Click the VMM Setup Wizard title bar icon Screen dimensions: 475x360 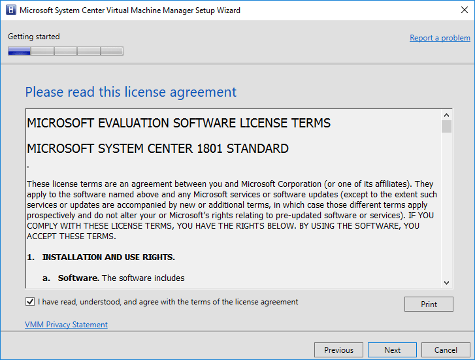coord(11,10)
